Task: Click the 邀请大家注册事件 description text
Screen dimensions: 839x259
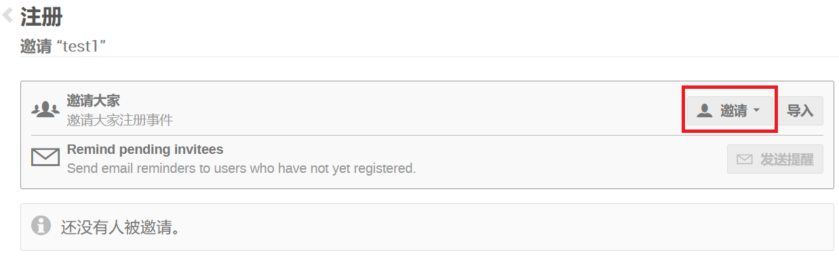Action: click(x=120, y=121)
